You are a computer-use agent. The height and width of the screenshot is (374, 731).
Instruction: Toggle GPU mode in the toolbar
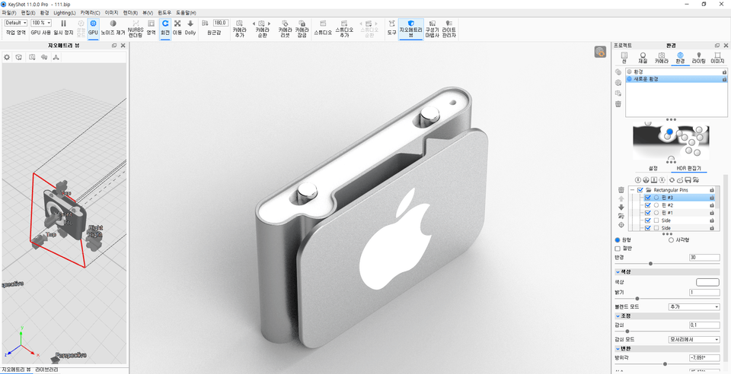[x=93, y=28]
